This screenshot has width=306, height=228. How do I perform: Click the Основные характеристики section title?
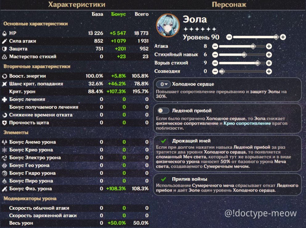[35, 24]
